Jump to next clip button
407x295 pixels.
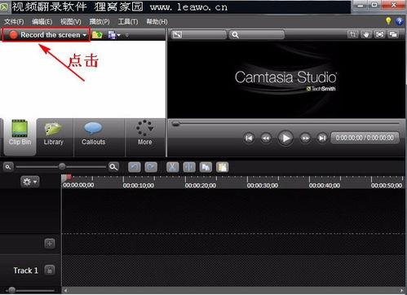322,138
